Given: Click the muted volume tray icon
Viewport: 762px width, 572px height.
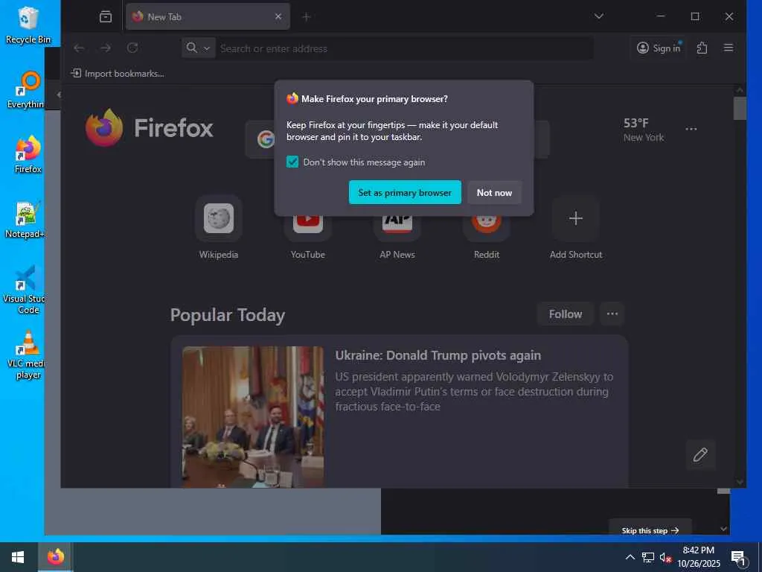Looking at the screenshot, I should click(665, 557).
